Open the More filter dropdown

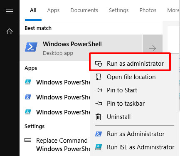(173, 10)
